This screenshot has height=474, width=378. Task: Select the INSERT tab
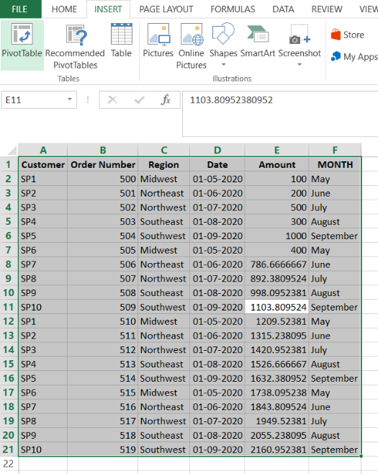tap(108, 9)
